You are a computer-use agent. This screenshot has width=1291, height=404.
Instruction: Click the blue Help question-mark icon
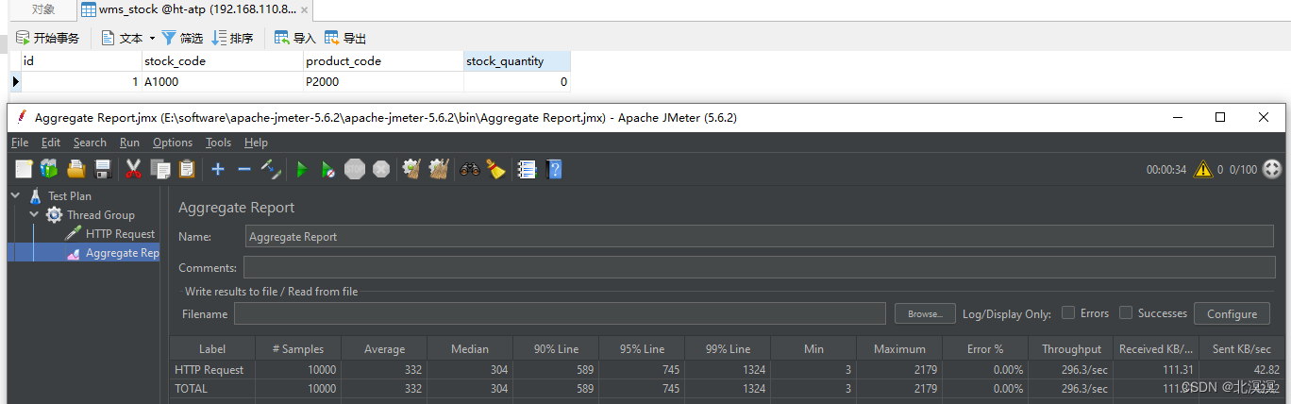555,169
